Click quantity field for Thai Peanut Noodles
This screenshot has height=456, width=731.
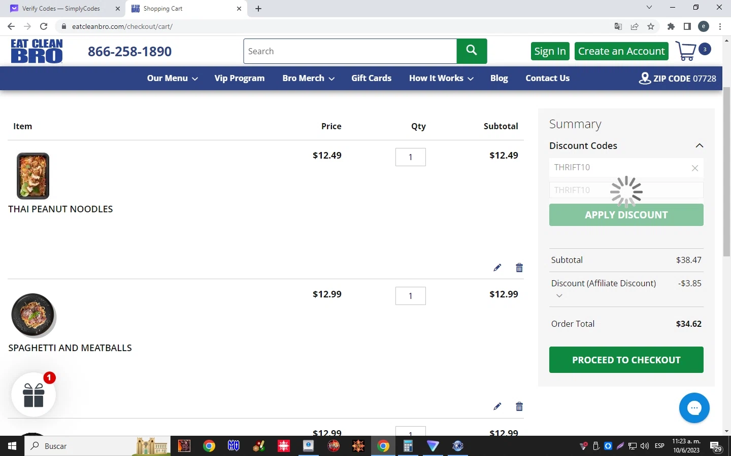click(x=411, y=157)
